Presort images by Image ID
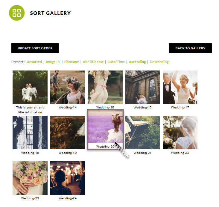Screen dimensions: 219x207 53,62
